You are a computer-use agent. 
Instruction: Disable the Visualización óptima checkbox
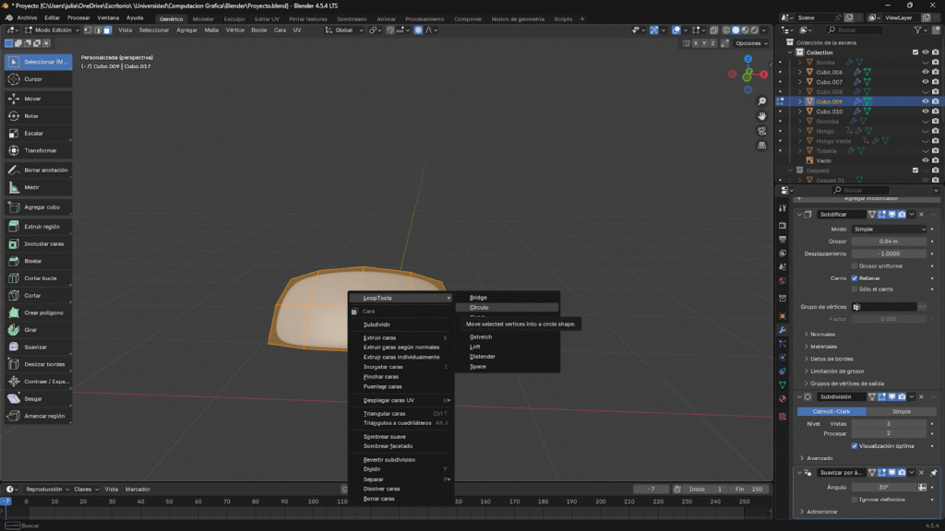click(x=855, y=445)
